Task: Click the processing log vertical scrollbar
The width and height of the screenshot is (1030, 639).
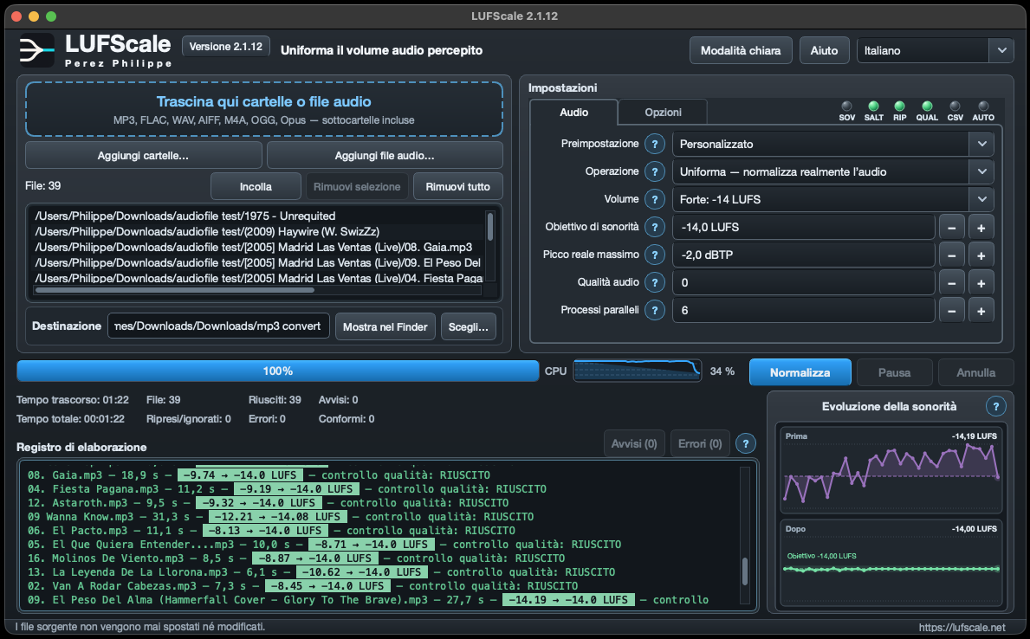Action: pyautogui.click(x=744, y=571)
